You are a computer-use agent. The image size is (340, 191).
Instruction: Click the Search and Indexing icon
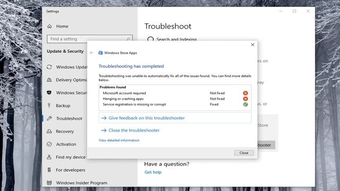(x=150, y=39)
